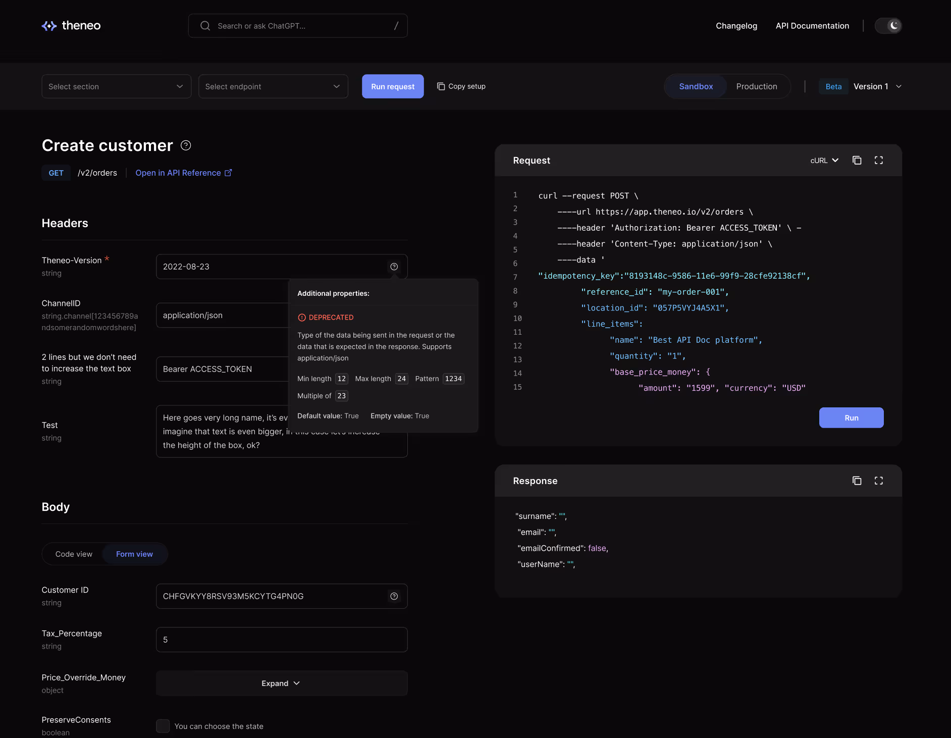Click the Tax_Percentage input field

281,640
